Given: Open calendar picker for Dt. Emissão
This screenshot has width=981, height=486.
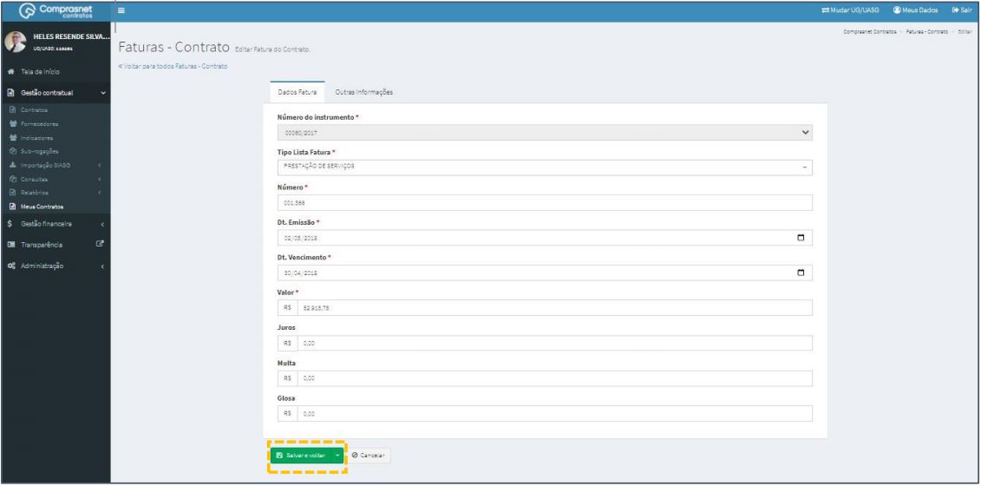Looking at the screenshot, I should click(801, 238).
